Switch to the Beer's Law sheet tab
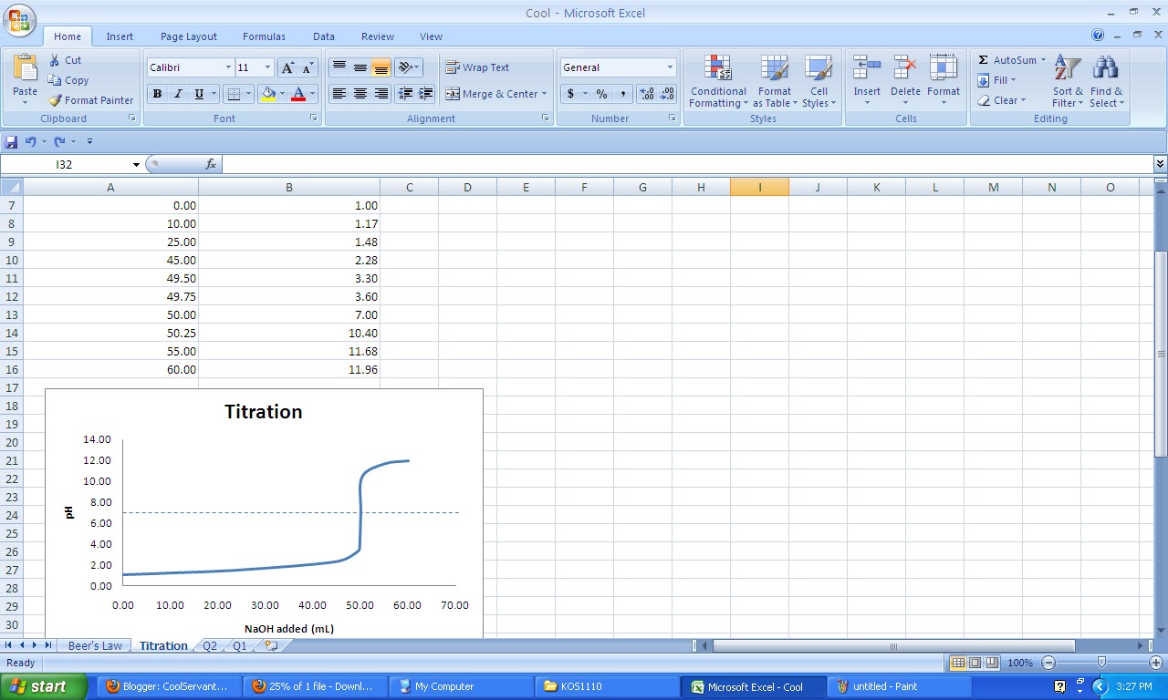 point(94,644)
